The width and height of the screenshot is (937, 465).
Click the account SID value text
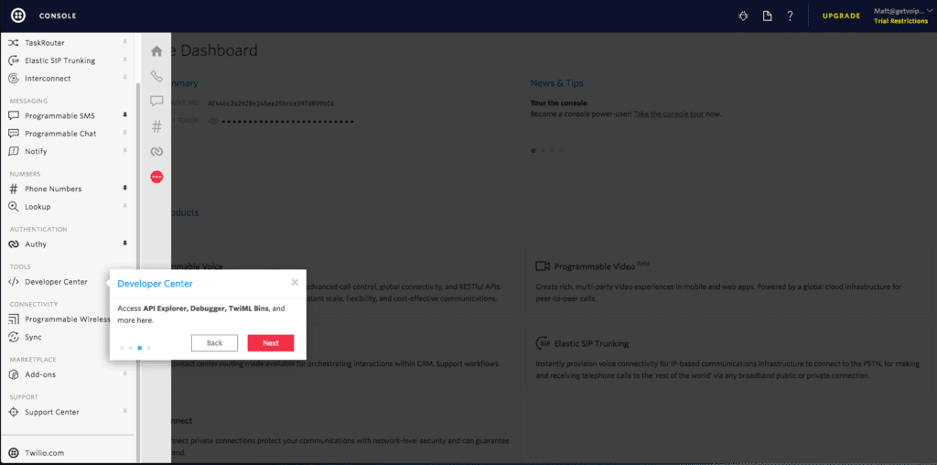[x=271, y=103]
